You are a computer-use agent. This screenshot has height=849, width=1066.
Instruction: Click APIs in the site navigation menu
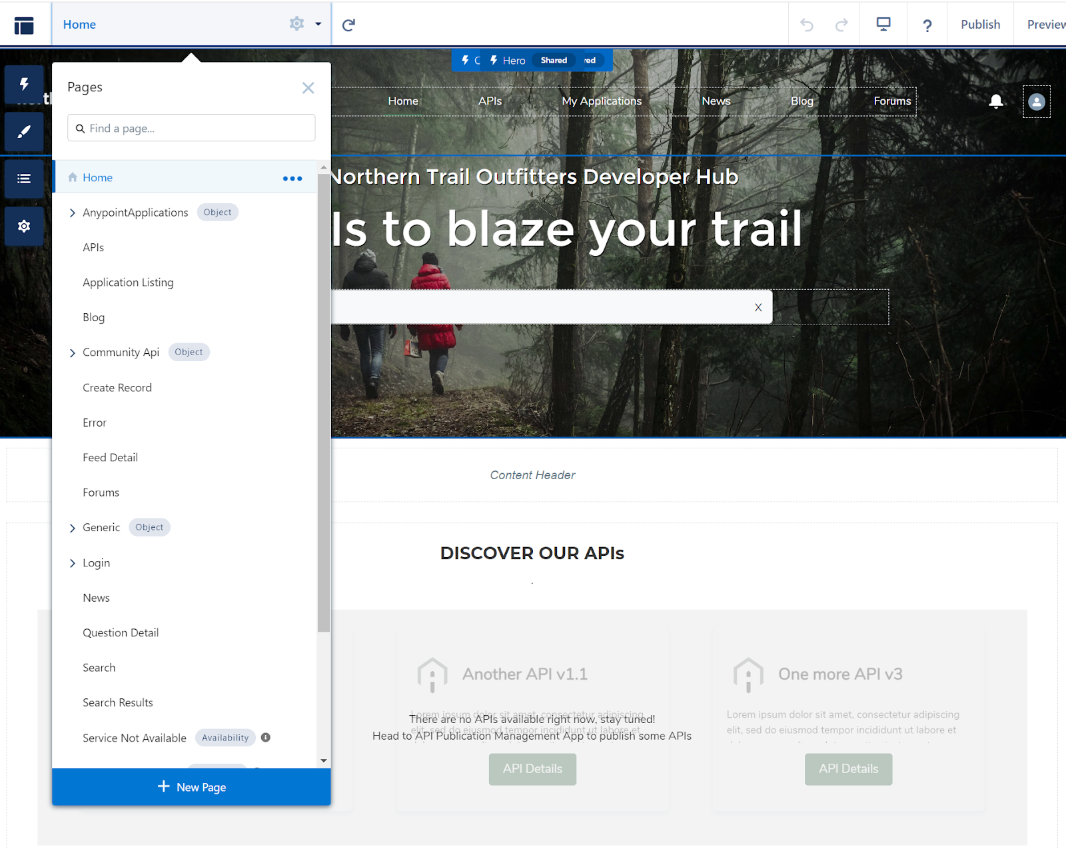[490, 101]
